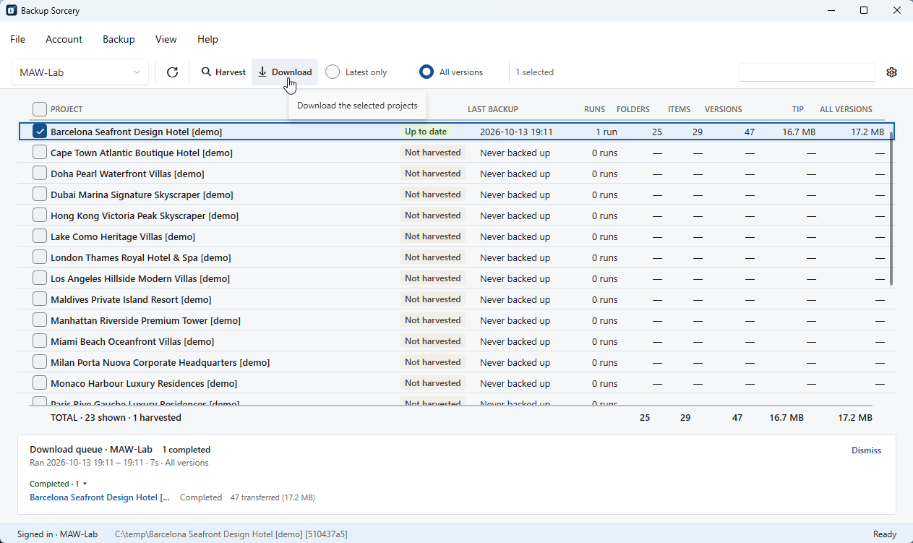Click the project list vertical scrollbar

[x=892, y=210]
